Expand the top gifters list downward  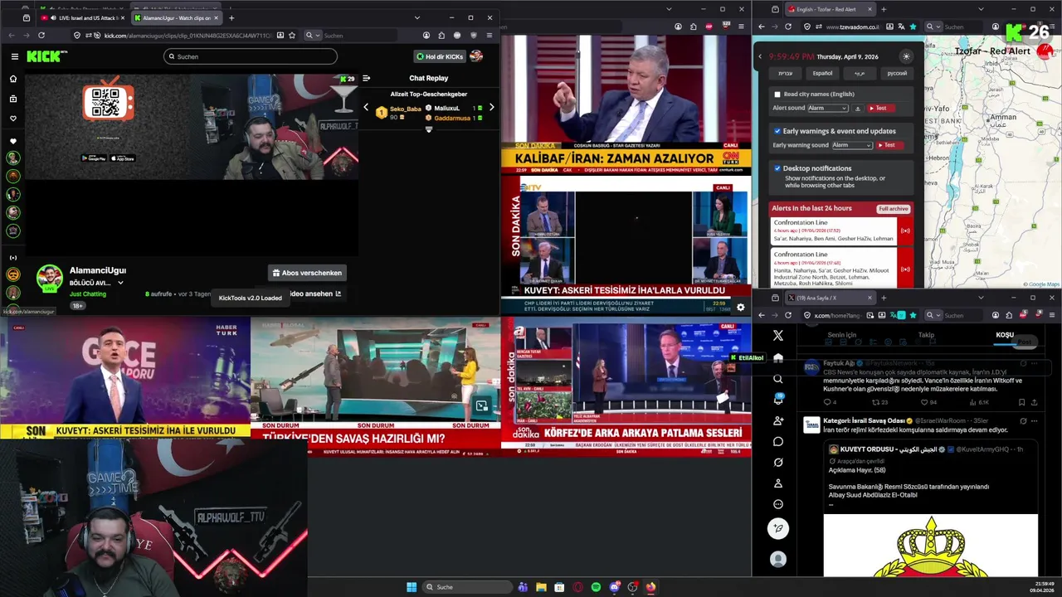click(429, 129)
